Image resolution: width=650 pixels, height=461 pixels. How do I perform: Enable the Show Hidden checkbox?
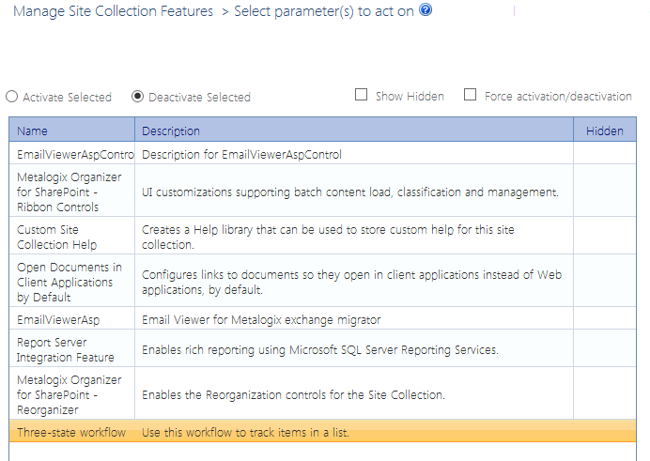click(362, 95)
